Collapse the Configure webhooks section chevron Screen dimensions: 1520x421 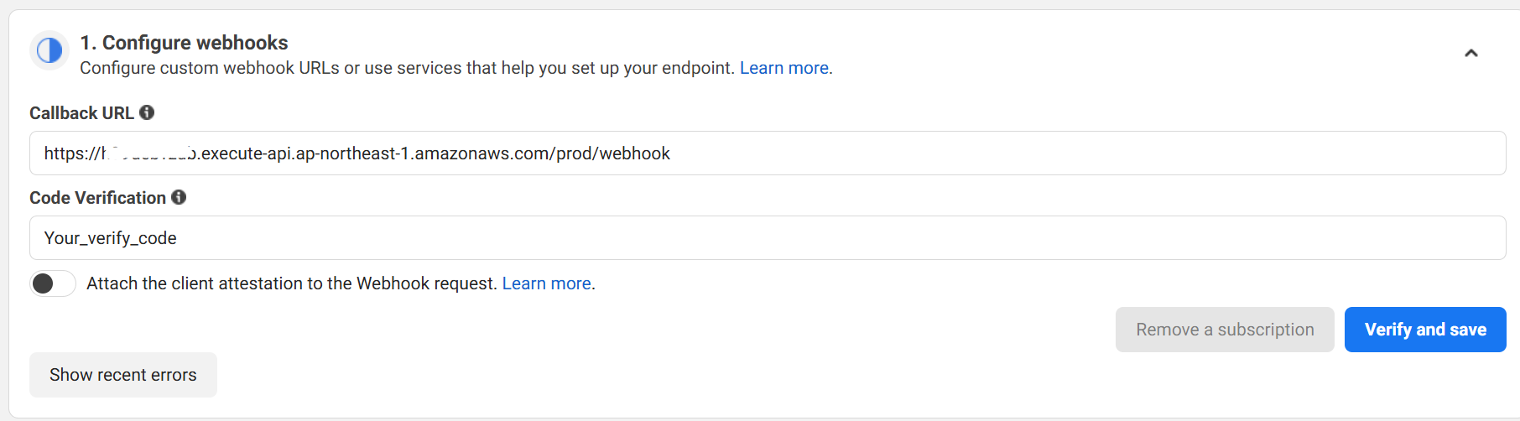pos(1471,54)
